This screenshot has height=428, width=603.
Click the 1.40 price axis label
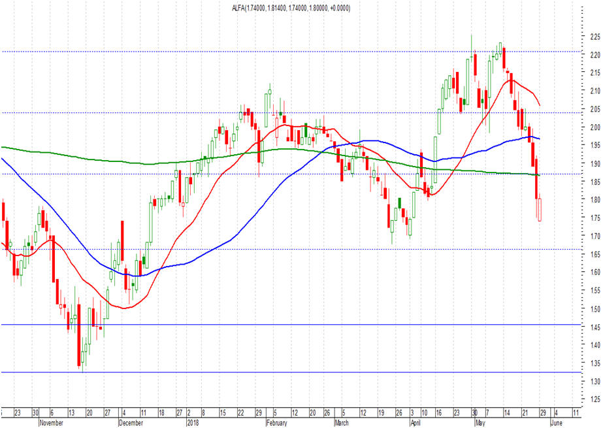tap(595, 345)
